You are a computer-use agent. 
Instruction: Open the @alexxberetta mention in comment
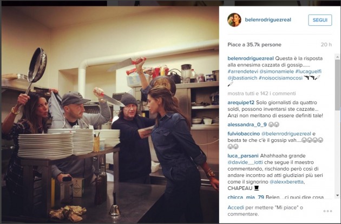[x=286, y=182]
